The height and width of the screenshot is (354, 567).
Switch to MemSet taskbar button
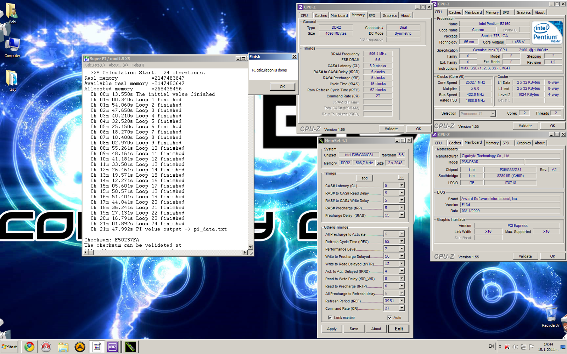[130, 347]
